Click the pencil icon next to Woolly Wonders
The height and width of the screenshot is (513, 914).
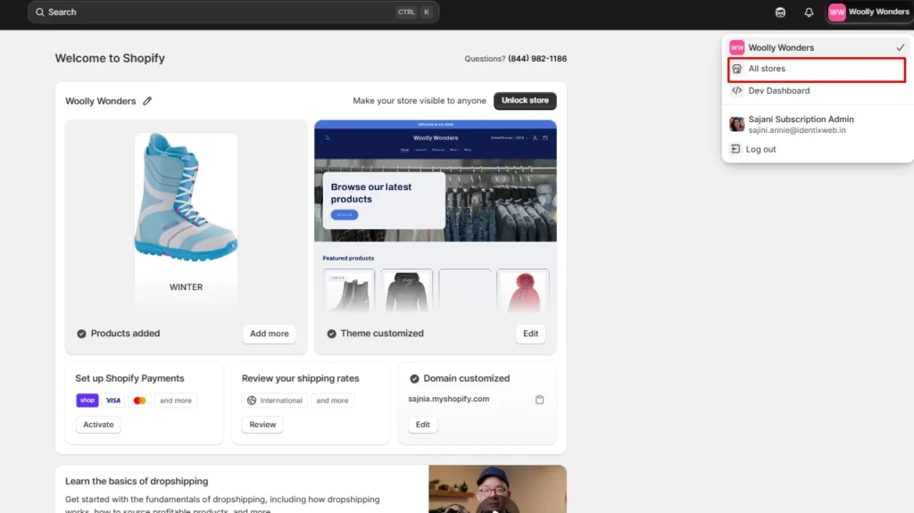147,101
